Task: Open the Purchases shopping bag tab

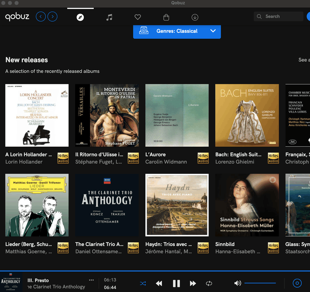Action: point(166,17)
